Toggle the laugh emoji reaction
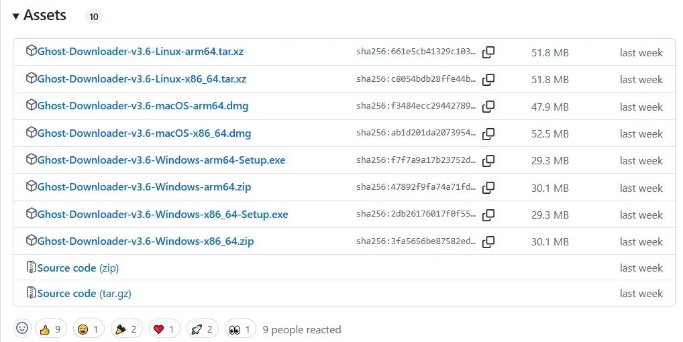683x342 pixels. point(89,329)
